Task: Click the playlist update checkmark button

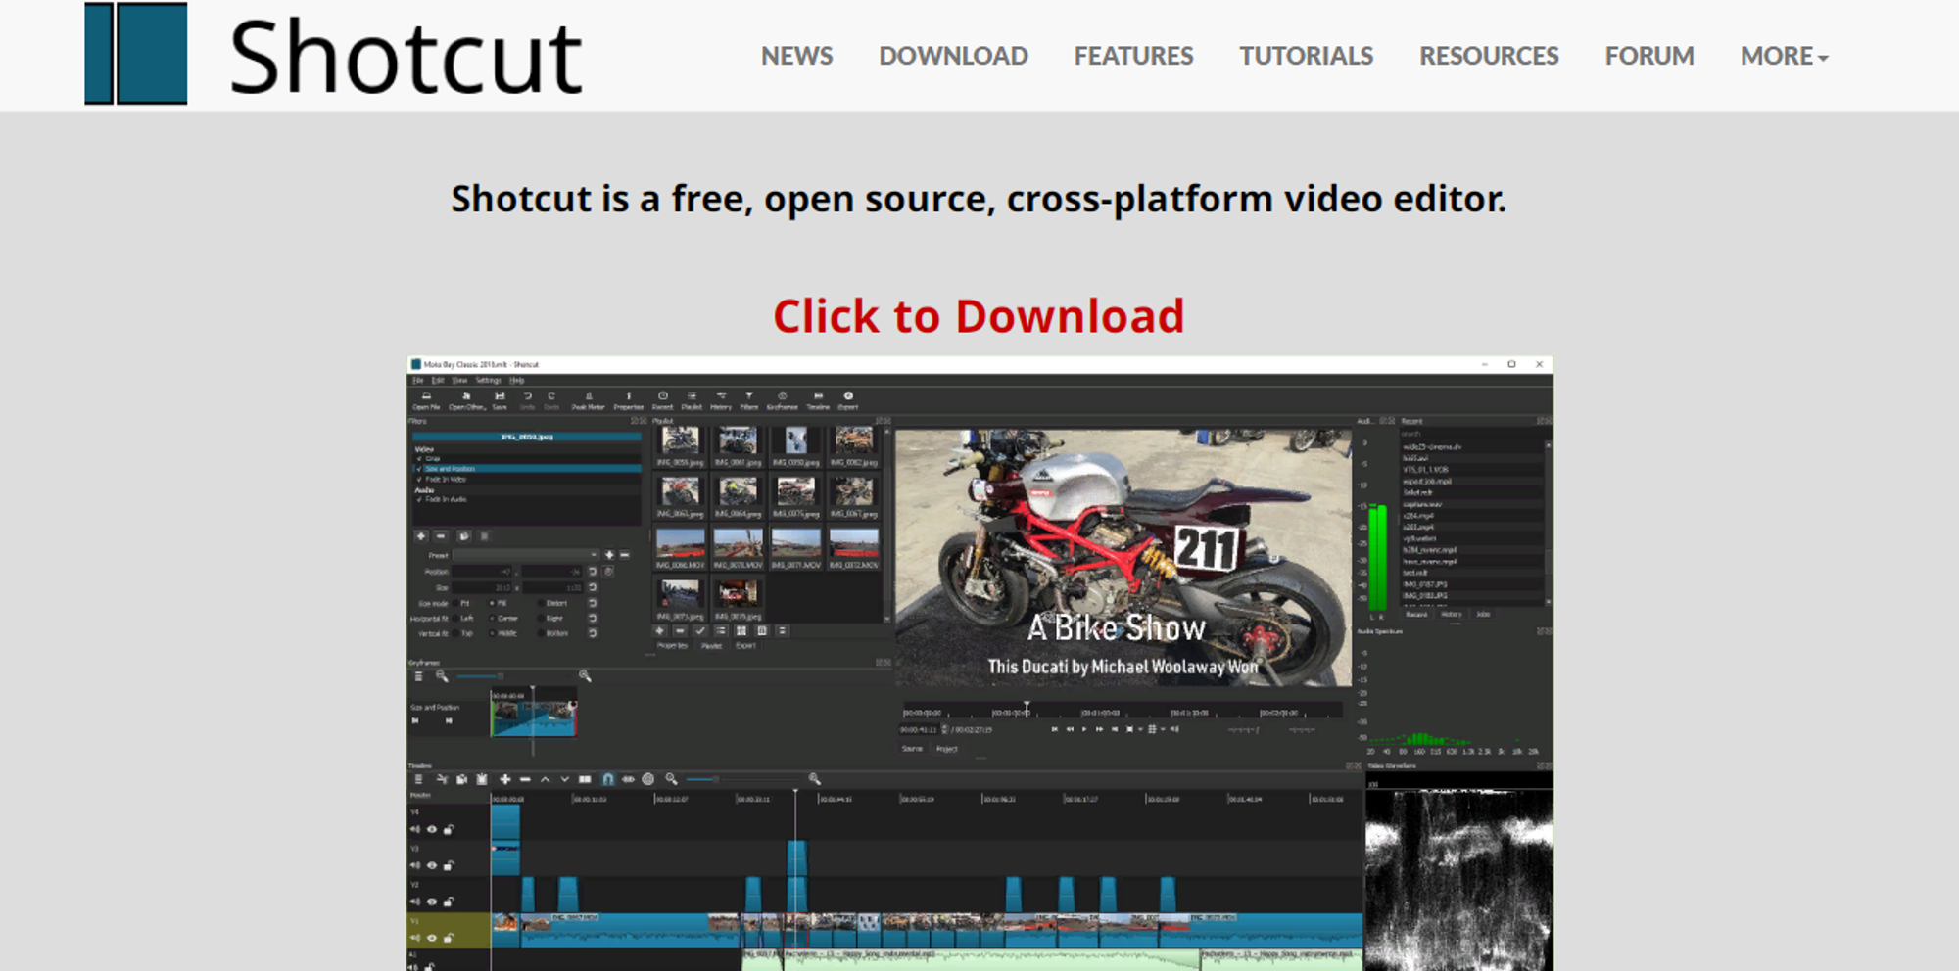Action: [x=700, y=631]
